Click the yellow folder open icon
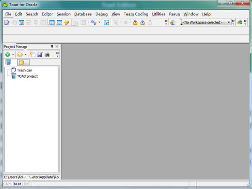This screenshot has height=189, width=252. [x=20, y=55]
